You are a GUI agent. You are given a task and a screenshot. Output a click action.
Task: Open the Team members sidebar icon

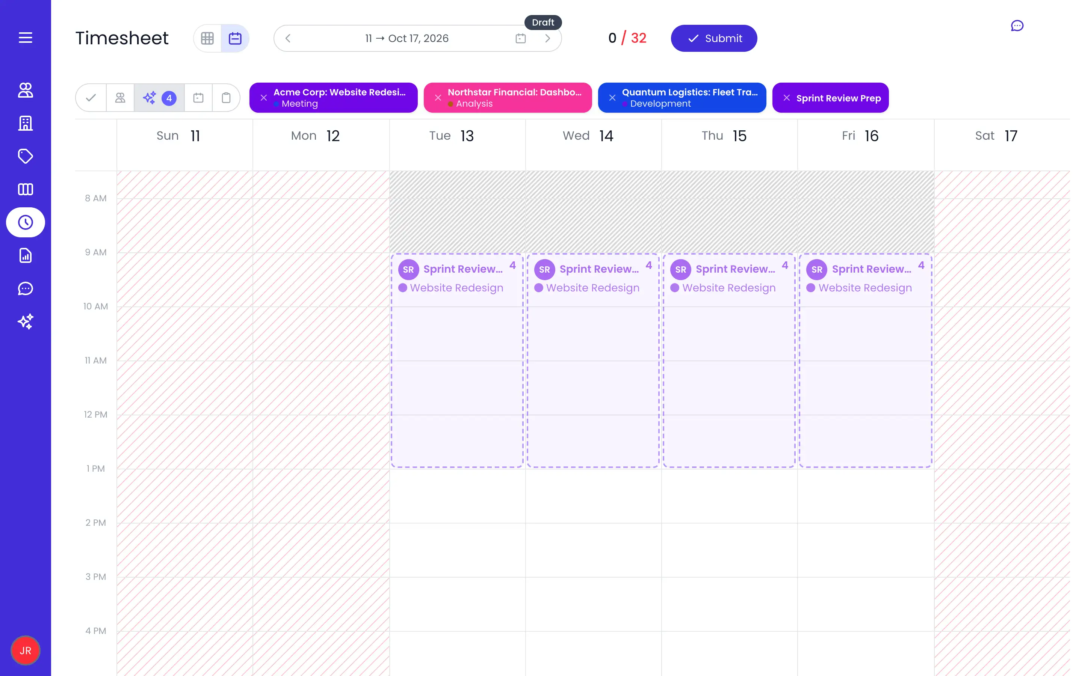tap(26, 90)
